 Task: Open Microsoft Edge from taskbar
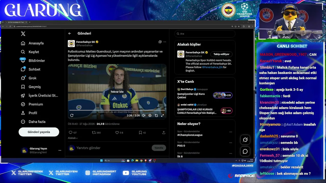pos(132,161)
